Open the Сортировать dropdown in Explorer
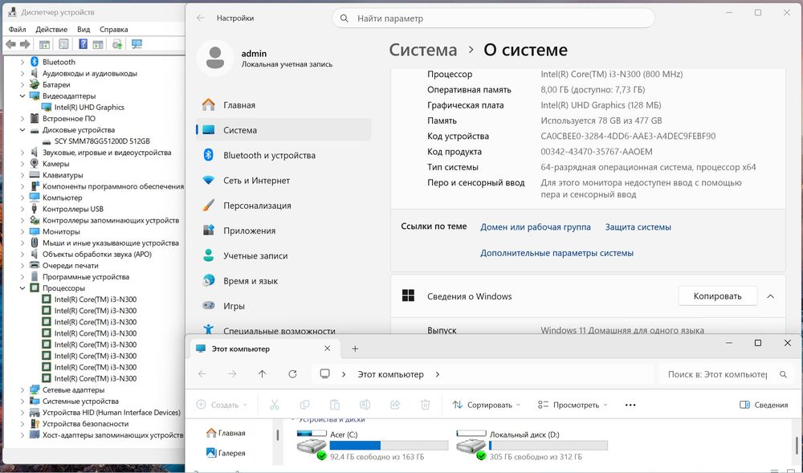The height and width of the screenshot is (473, 803). 487,405
